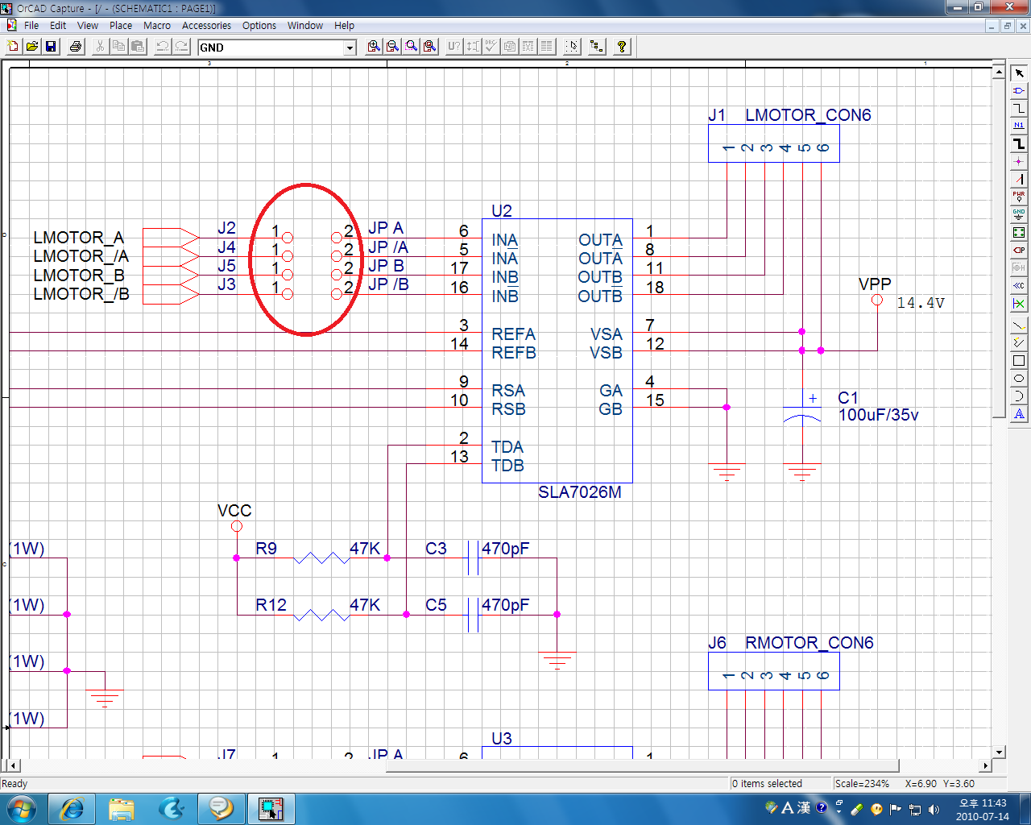Open the View menu
This screenshot has height=825, width=1031.
coord(88,25)
